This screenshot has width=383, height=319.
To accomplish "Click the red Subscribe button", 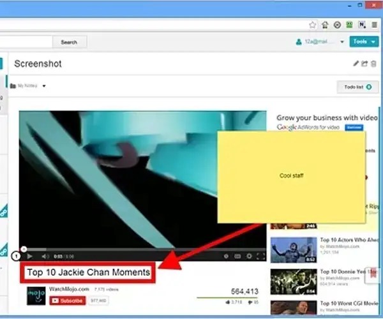I will [x=68, y=300].
